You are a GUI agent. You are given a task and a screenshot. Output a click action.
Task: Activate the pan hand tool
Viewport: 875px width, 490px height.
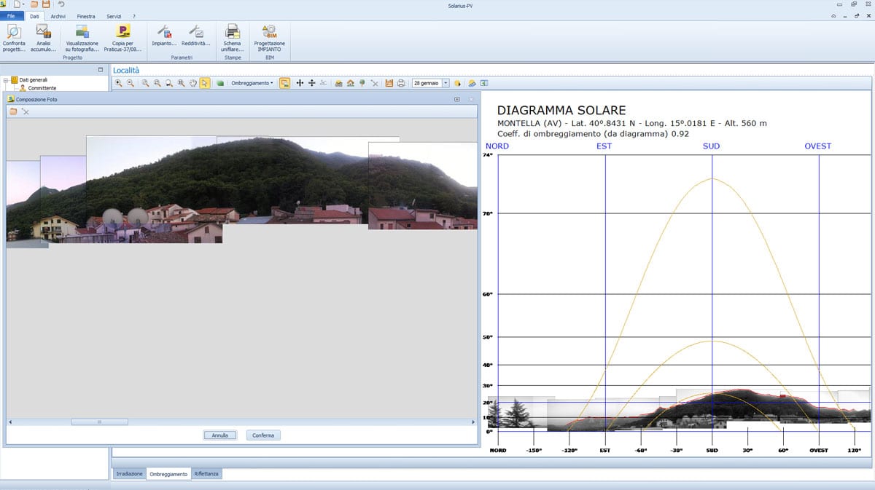point(192,83)
